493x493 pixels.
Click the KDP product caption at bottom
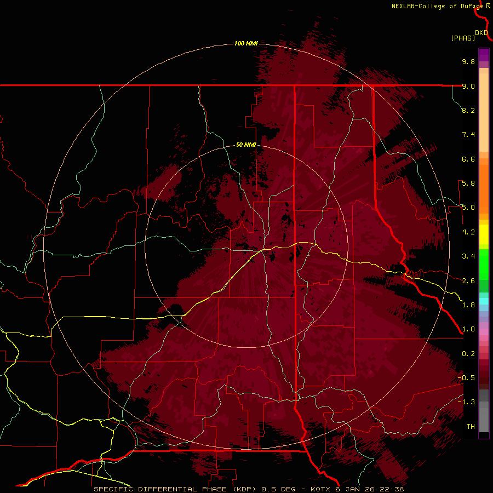(x=249, y=489)
